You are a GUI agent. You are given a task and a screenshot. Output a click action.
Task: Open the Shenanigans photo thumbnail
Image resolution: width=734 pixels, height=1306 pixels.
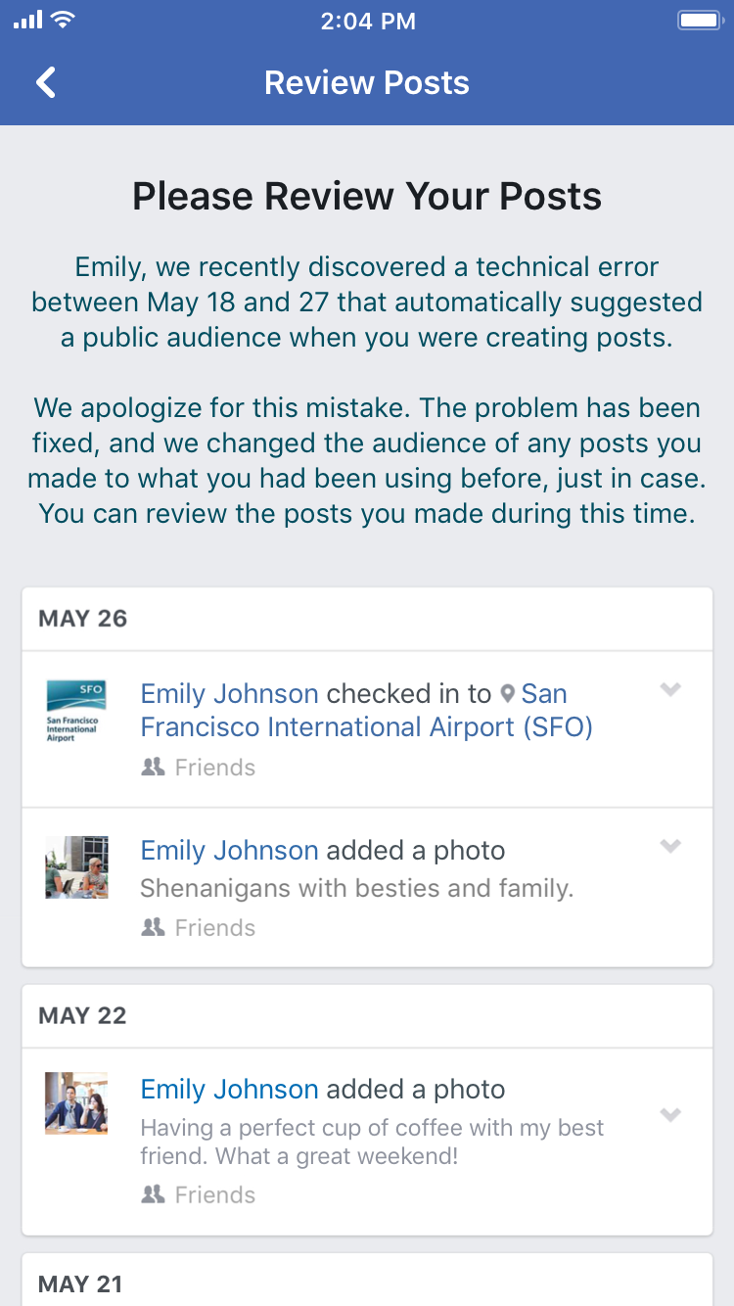(x=76, y=867)
